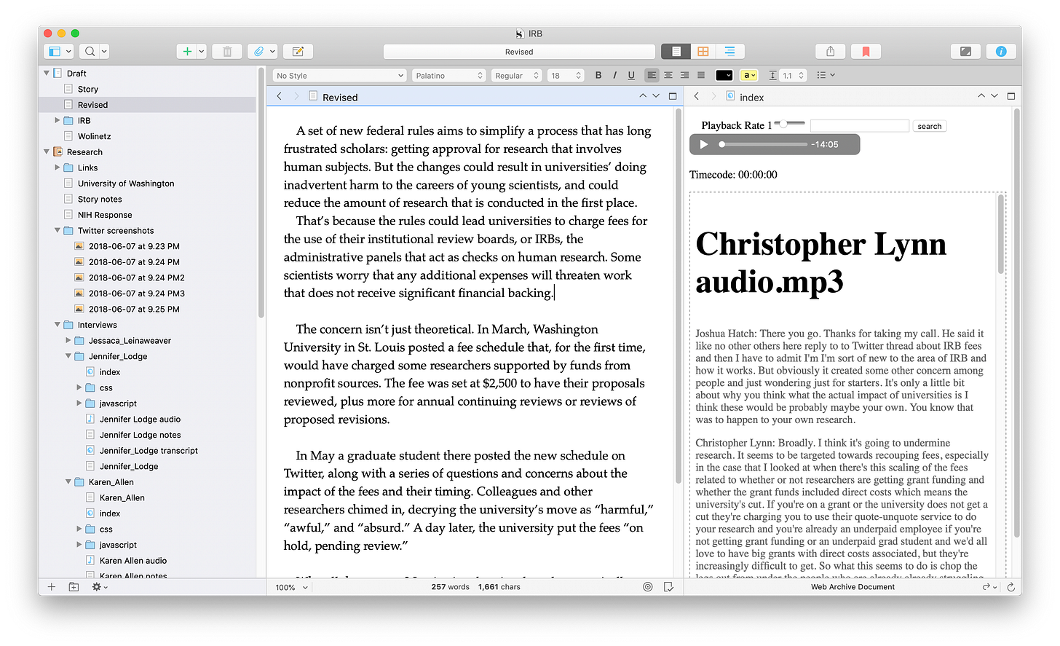Go to previous document in index editor
The height and width of the screenshot is (646, 1060).
[981, 96]
